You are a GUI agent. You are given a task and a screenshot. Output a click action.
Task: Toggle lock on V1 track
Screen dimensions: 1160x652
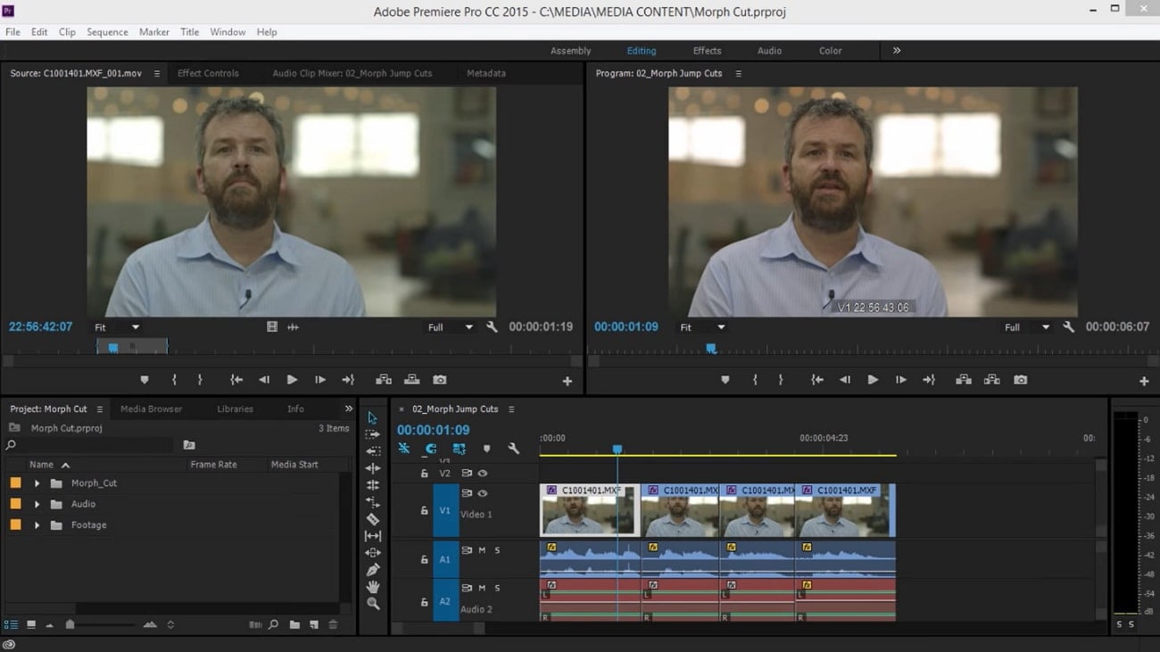(424, 511)
